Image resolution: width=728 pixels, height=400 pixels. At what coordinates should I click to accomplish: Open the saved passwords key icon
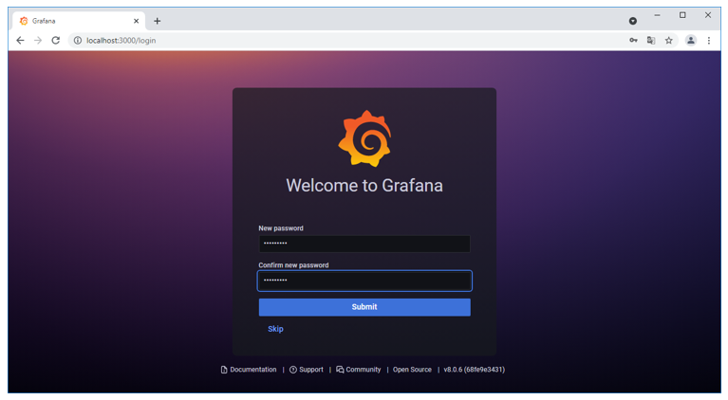point(633,41)
